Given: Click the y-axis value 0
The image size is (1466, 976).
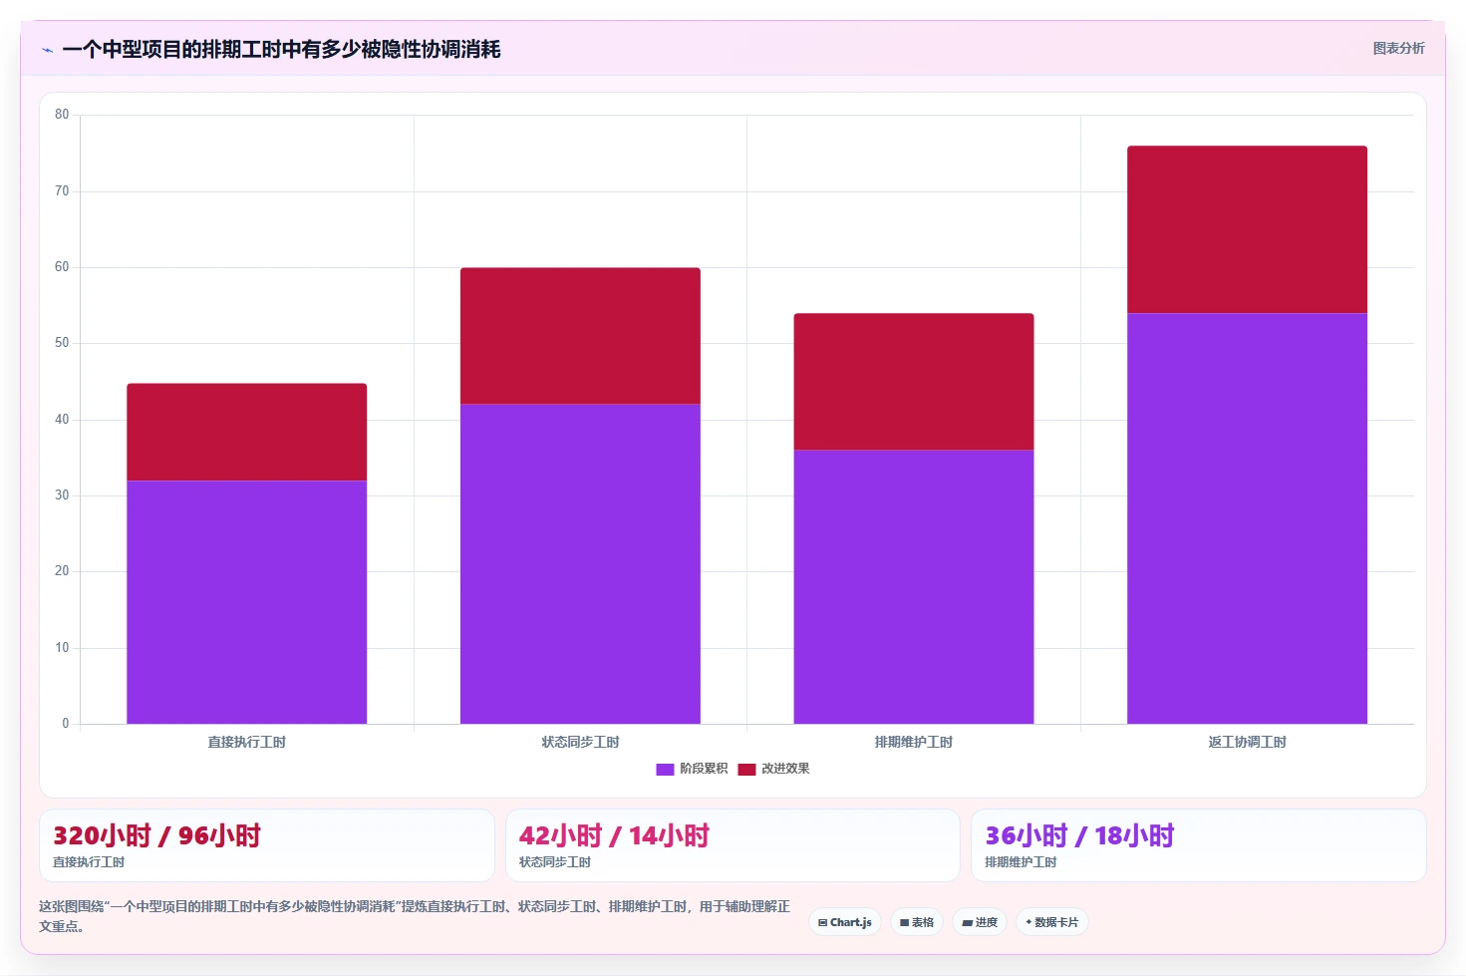Looking at the screenshot, I should (x=66, y=724).
